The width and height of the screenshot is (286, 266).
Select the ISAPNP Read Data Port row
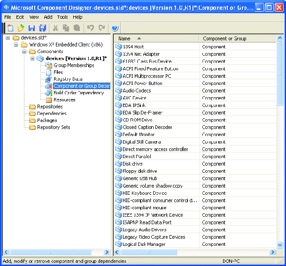[x=195, y=222]
